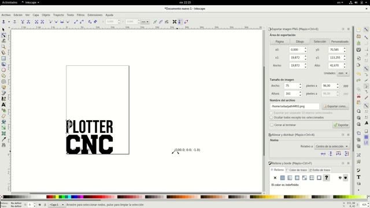
Task: Click the unset paint question mark icon
Action: click(x=326, y=177)
